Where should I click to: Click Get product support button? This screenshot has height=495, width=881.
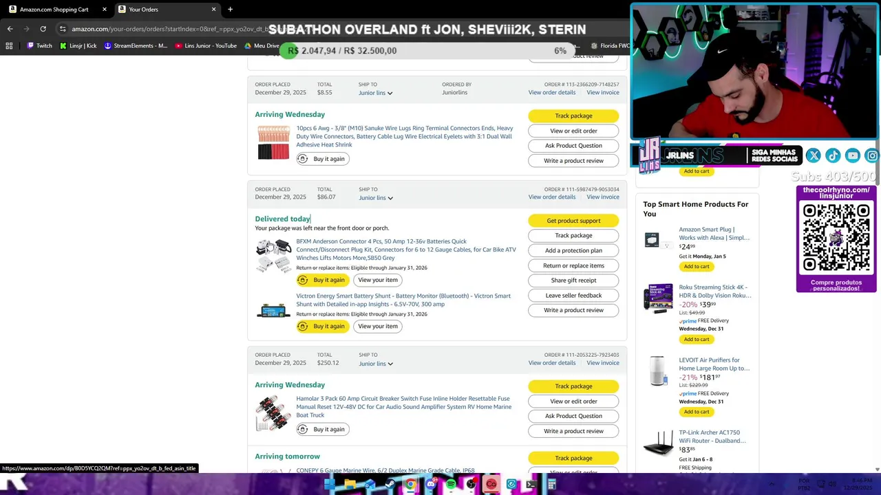pos(573,221)
